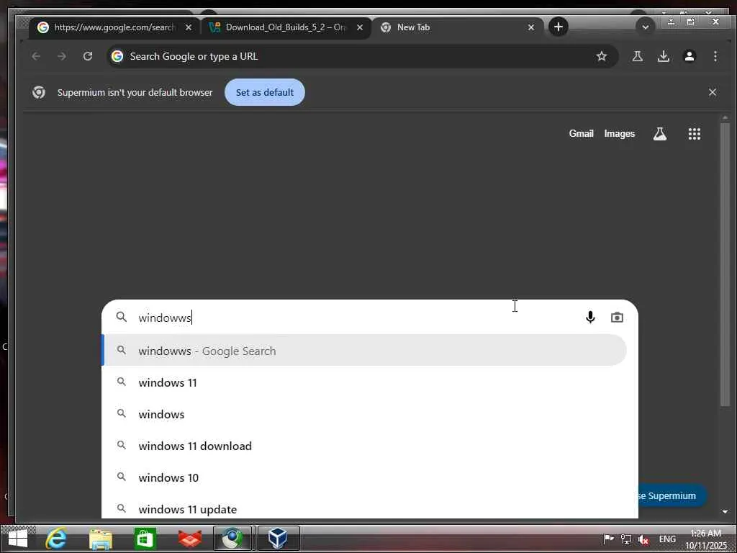Close the google.com/search tab
This screenshot has width=737, height=553.
(189, 27)
